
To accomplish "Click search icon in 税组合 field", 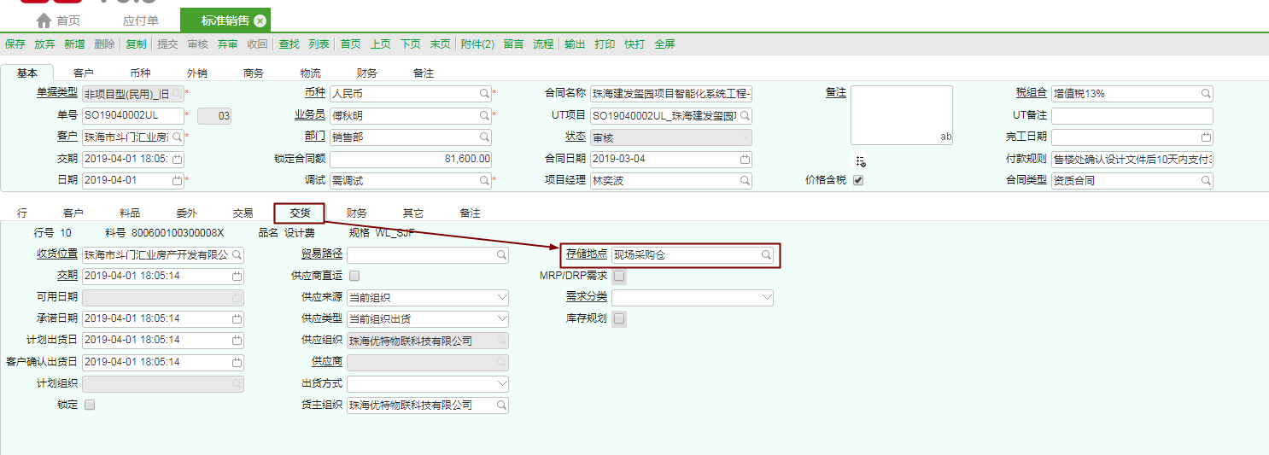I will click(1206, 94).
